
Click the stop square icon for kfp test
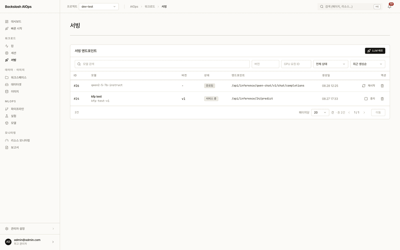366,99
